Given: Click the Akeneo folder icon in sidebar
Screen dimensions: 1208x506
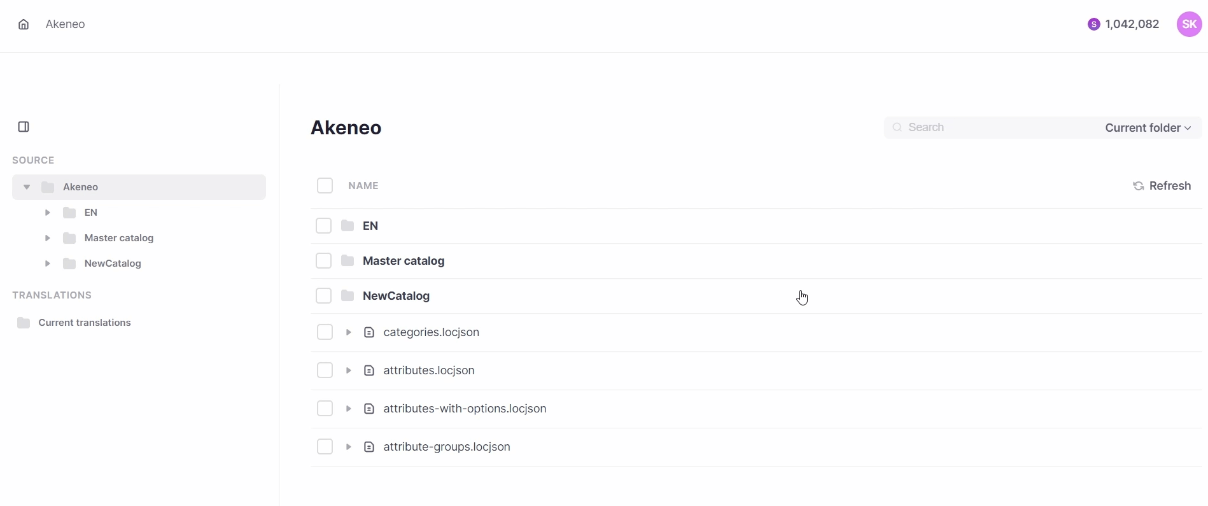Looking at the screenshot, I should coord(48,187).
